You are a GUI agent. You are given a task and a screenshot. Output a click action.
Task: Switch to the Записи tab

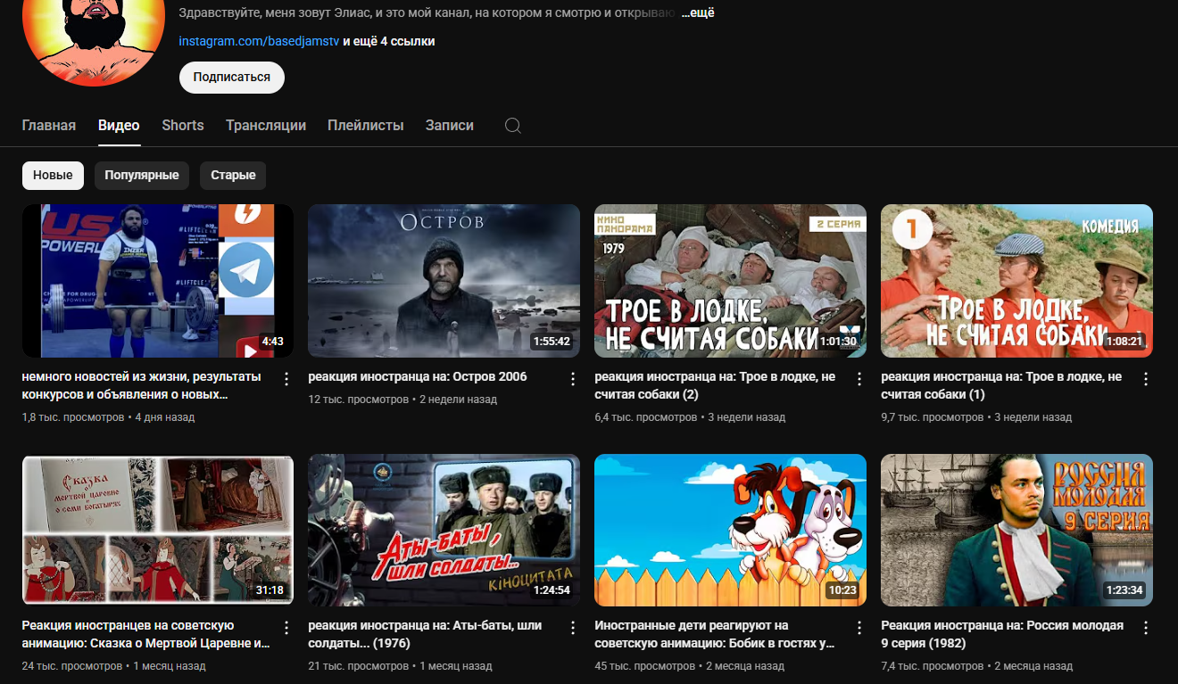[x=450, y=126]
